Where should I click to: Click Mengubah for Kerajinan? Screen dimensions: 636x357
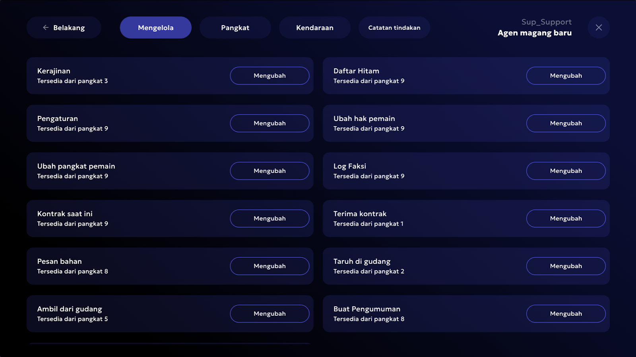tap(270, 76)
